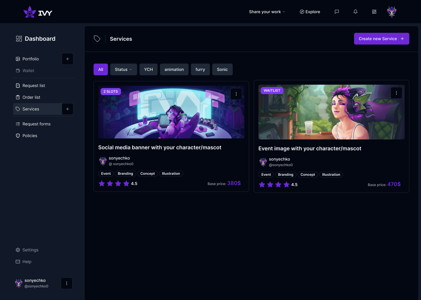Click the IVY logo in the header
Image resolution: width=421 pixels, height=300 pixels.
(x=38, y=12)
